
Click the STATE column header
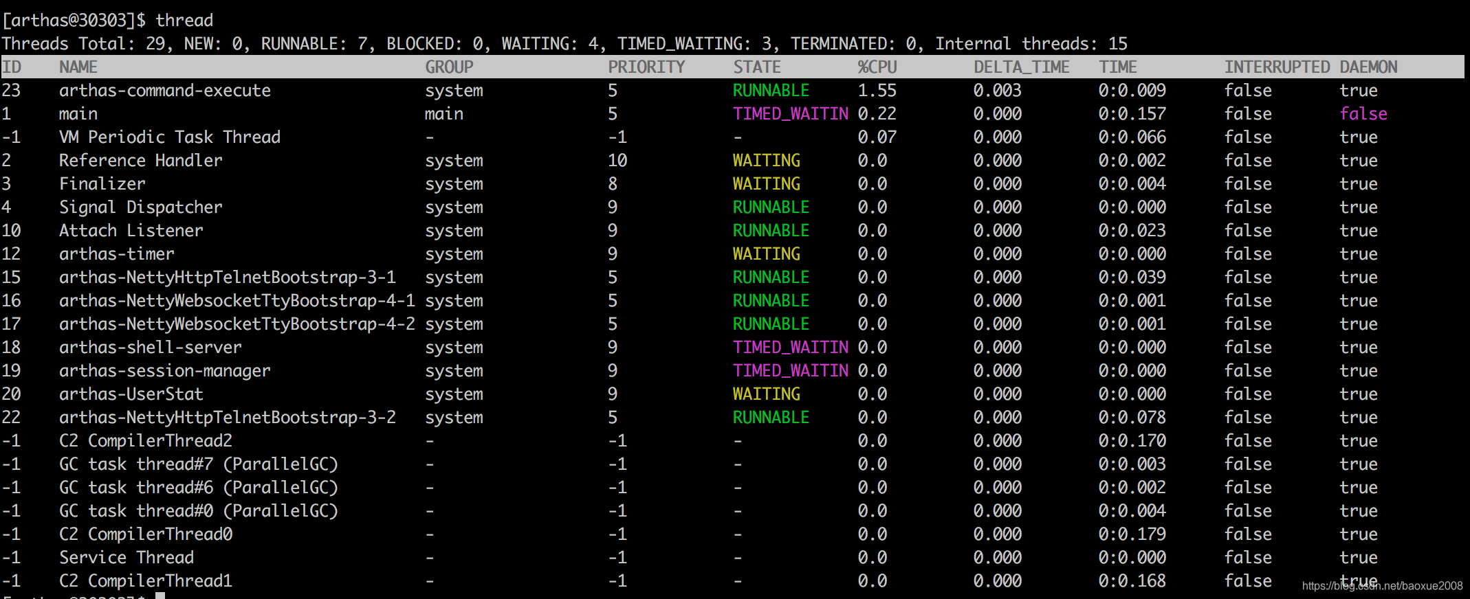(757, 67)
